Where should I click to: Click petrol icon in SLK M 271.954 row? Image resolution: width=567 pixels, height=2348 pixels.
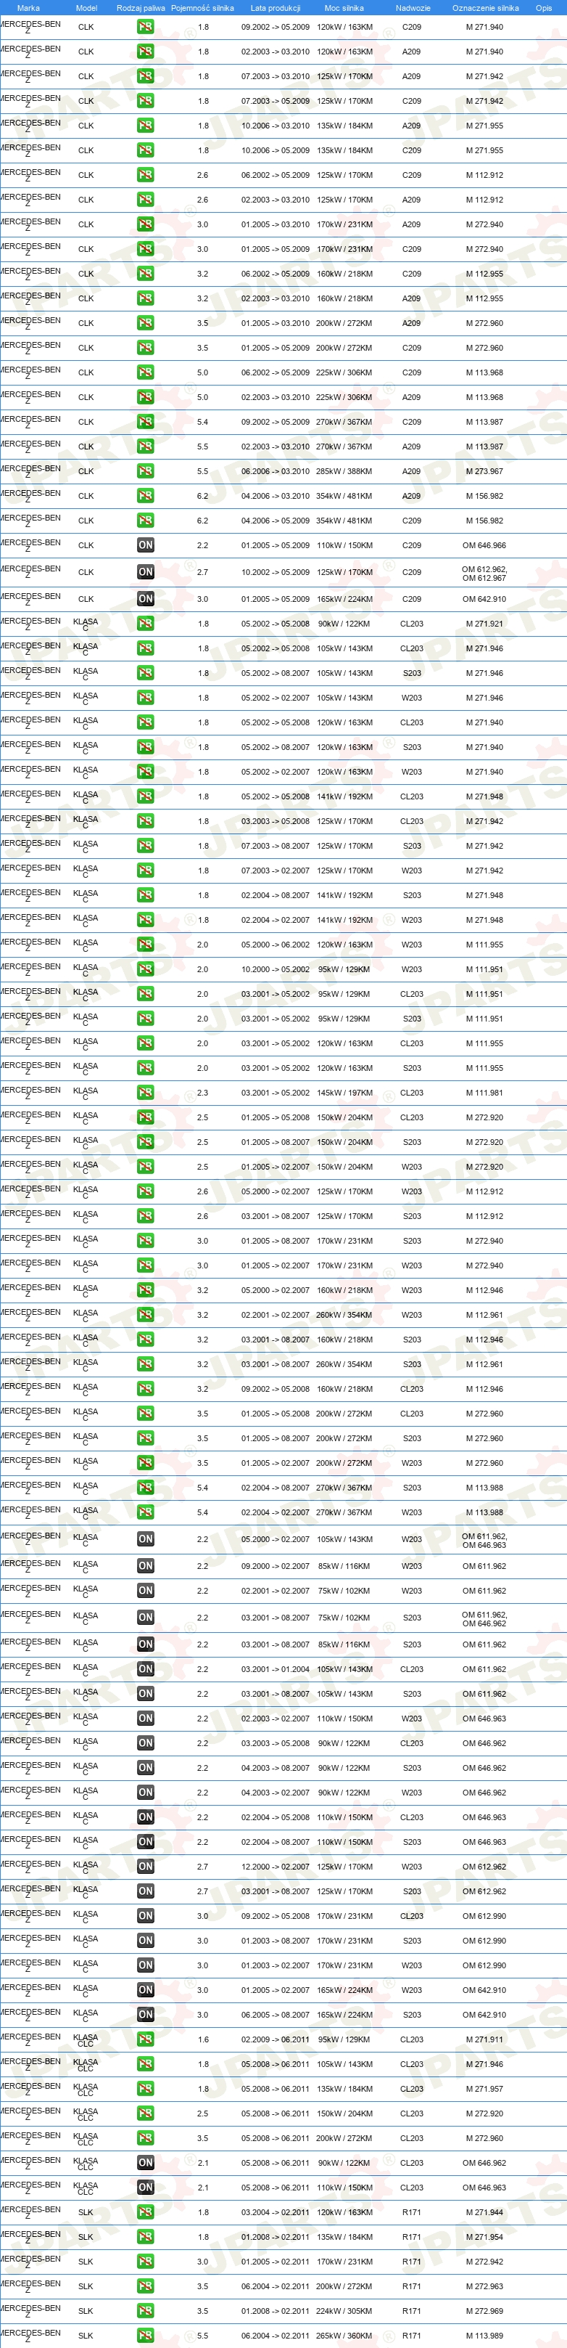(x=146, y=2237)
